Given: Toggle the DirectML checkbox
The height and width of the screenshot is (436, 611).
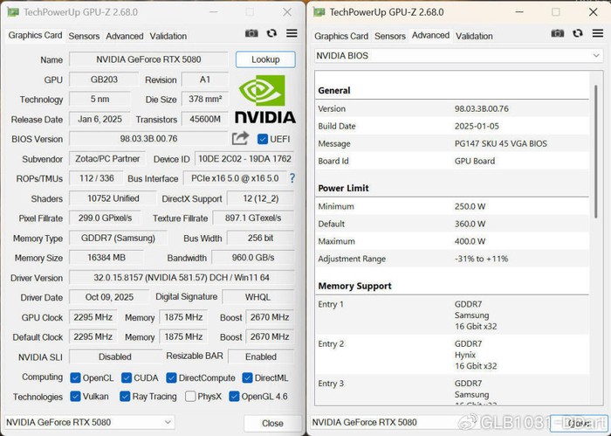Looking at the screenshot, I should pyautogui.click(x=247, y=377).
